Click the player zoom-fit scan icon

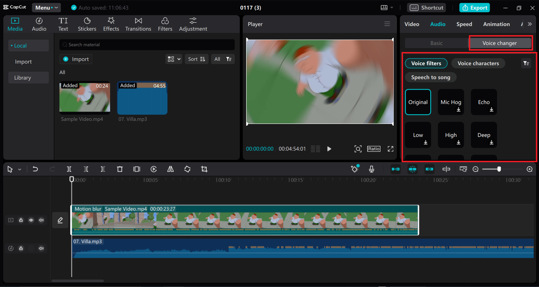point(358,149)
